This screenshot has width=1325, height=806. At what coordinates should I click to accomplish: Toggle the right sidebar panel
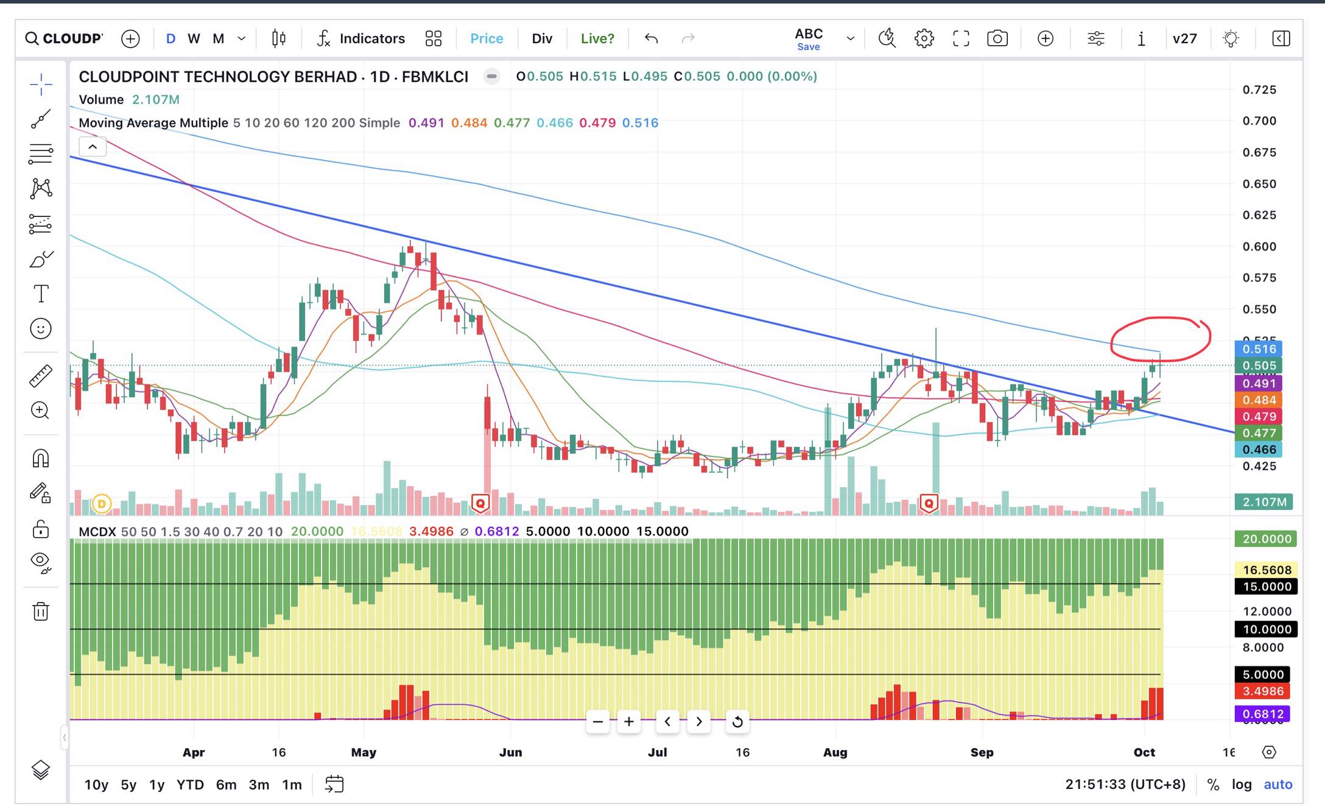1281,38
